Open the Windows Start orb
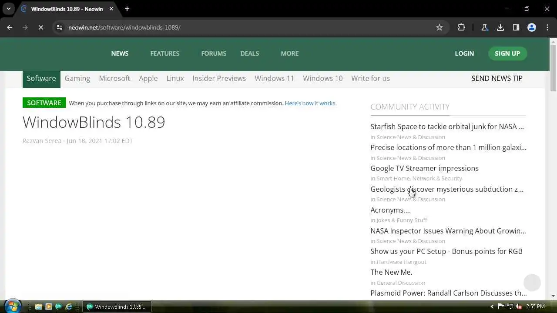 click(12, 306)
